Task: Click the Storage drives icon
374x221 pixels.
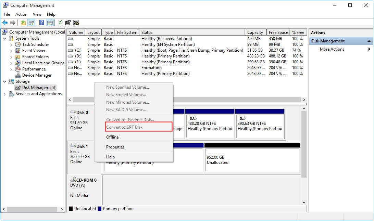Action: (x=11, y=81)
